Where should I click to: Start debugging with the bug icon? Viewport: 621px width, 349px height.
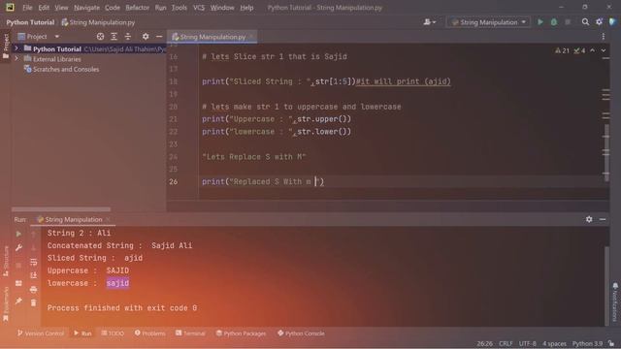coord(554,22)
